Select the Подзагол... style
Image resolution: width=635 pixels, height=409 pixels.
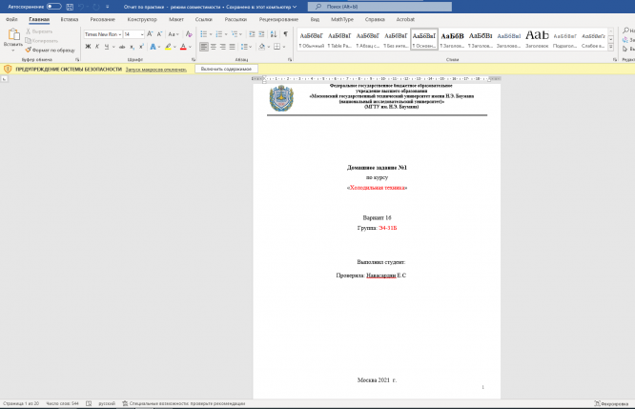tap(565, 40)
